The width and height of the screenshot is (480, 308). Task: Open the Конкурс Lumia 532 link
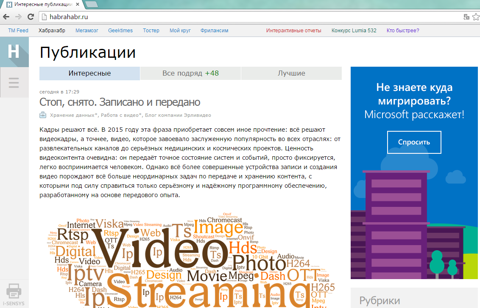click(354, 31)
